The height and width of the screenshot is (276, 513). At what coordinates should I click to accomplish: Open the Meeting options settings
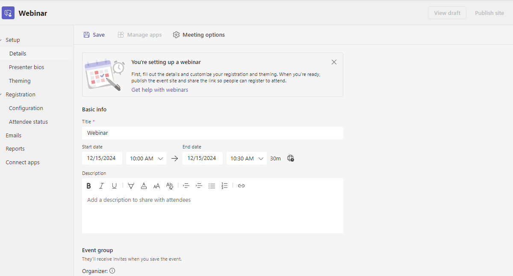[x=198, y=35]
